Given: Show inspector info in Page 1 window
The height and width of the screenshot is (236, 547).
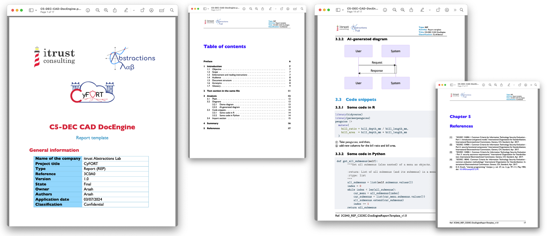Looking at the screenshot, I should [88, 10].
